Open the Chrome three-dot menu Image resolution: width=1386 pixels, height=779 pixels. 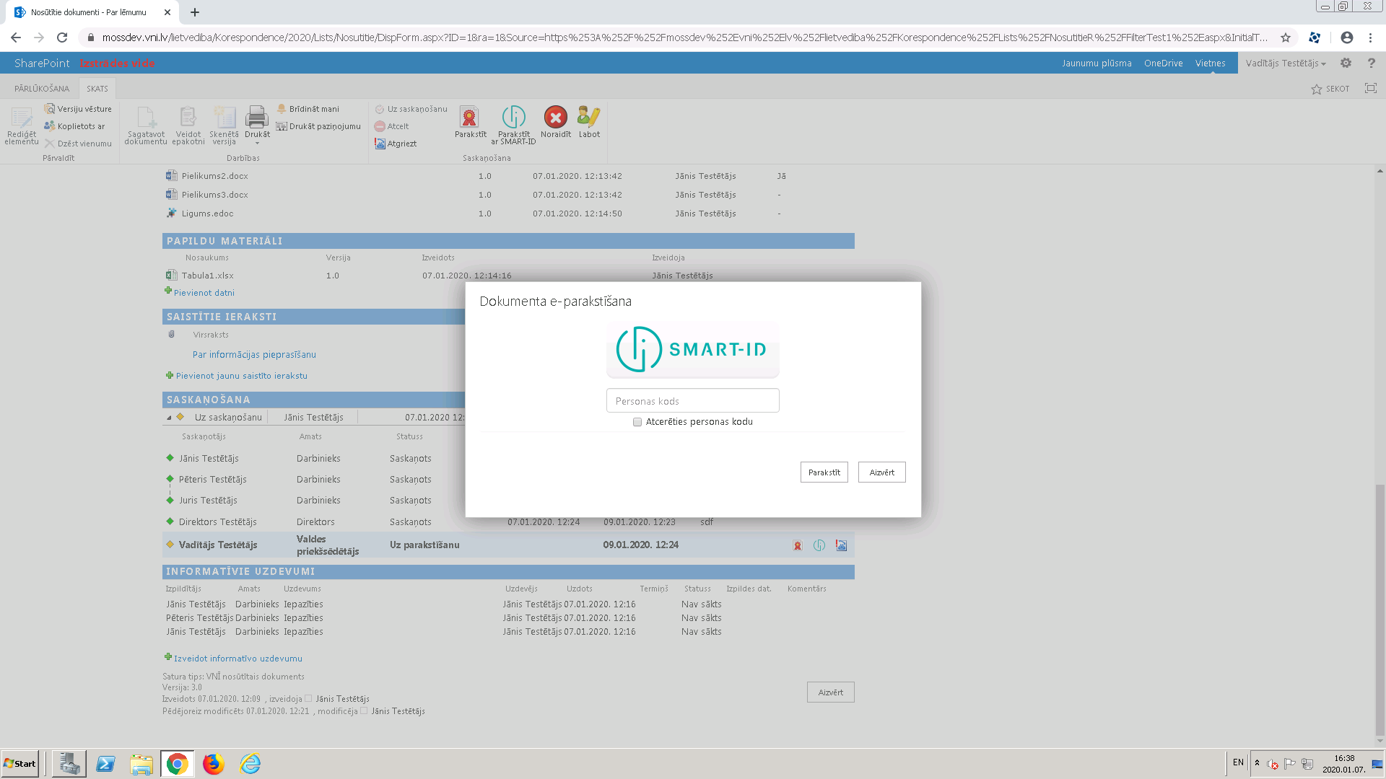1370,38
